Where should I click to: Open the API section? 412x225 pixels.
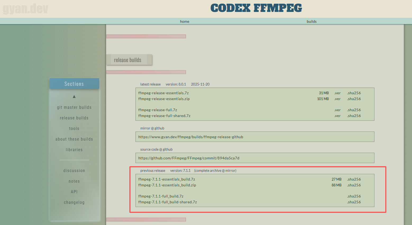74,192
